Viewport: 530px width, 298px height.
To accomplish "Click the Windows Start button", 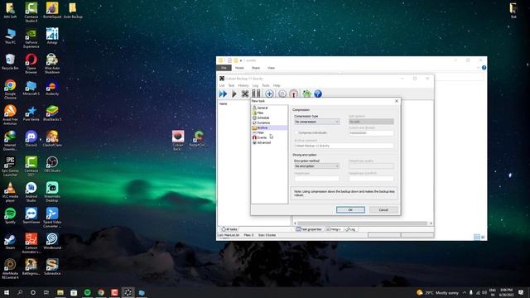I will click(7, 292).
